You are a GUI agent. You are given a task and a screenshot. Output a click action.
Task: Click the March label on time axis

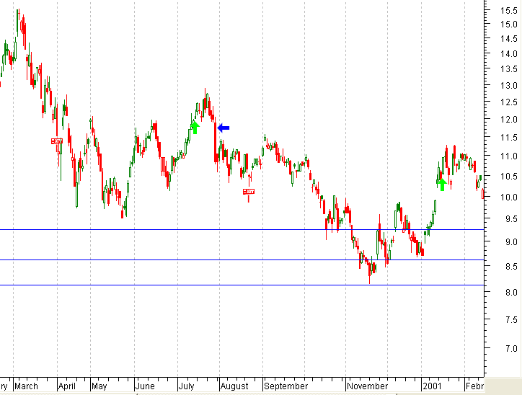pyautogui.click(x=26, y=386)
